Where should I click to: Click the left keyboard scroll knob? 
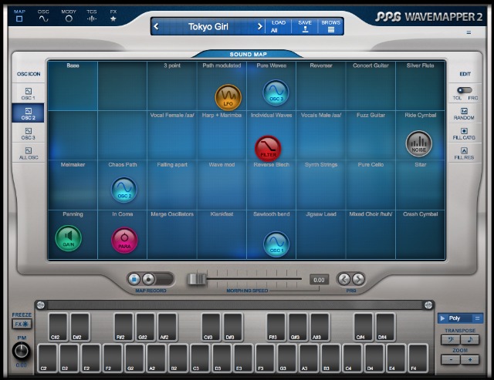coord(40,304)
